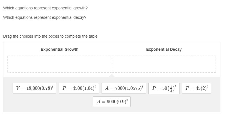
Task: Click the triangle notch above the choices tray
Action: click(112, 75)
